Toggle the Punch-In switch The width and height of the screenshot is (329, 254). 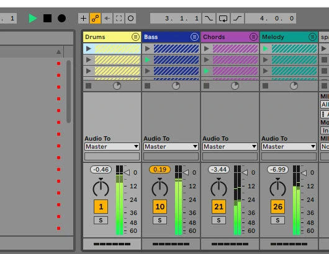209,19
